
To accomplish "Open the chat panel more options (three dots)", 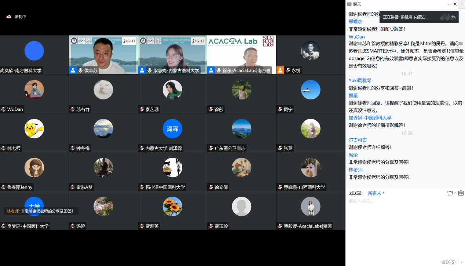I will pyautogui.click(x=450, y=4).
